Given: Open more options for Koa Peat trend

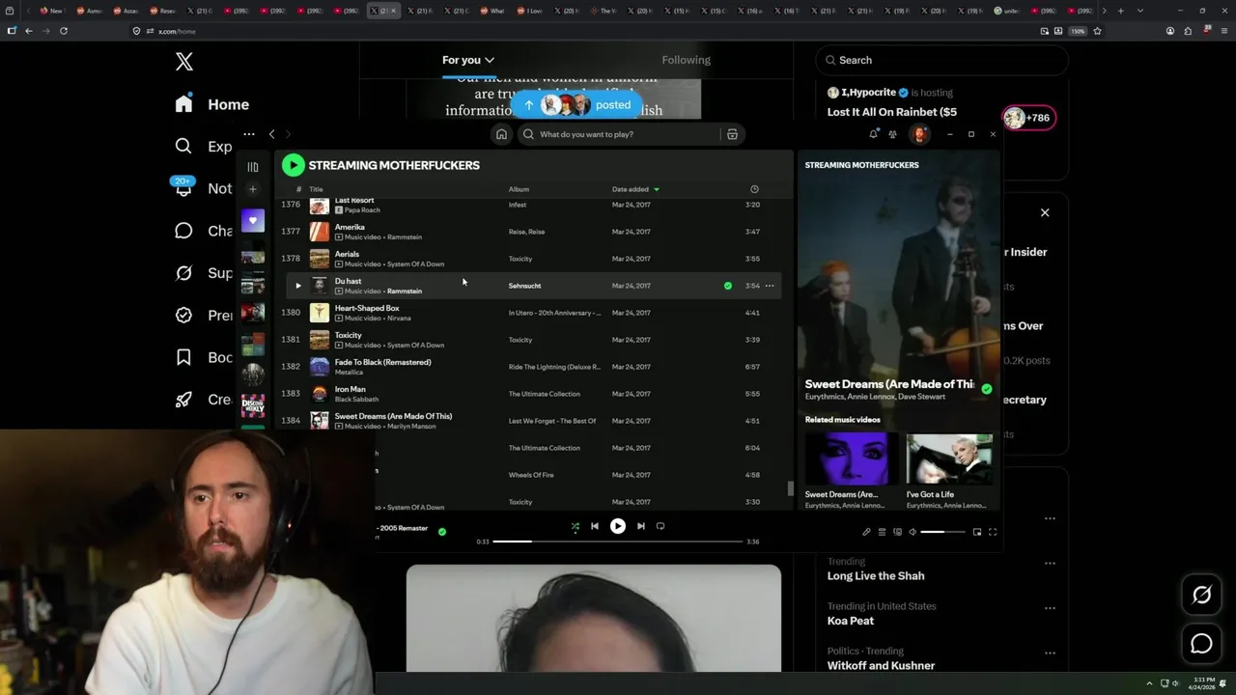Looking at the screenshot, I should click(1050, 608).
